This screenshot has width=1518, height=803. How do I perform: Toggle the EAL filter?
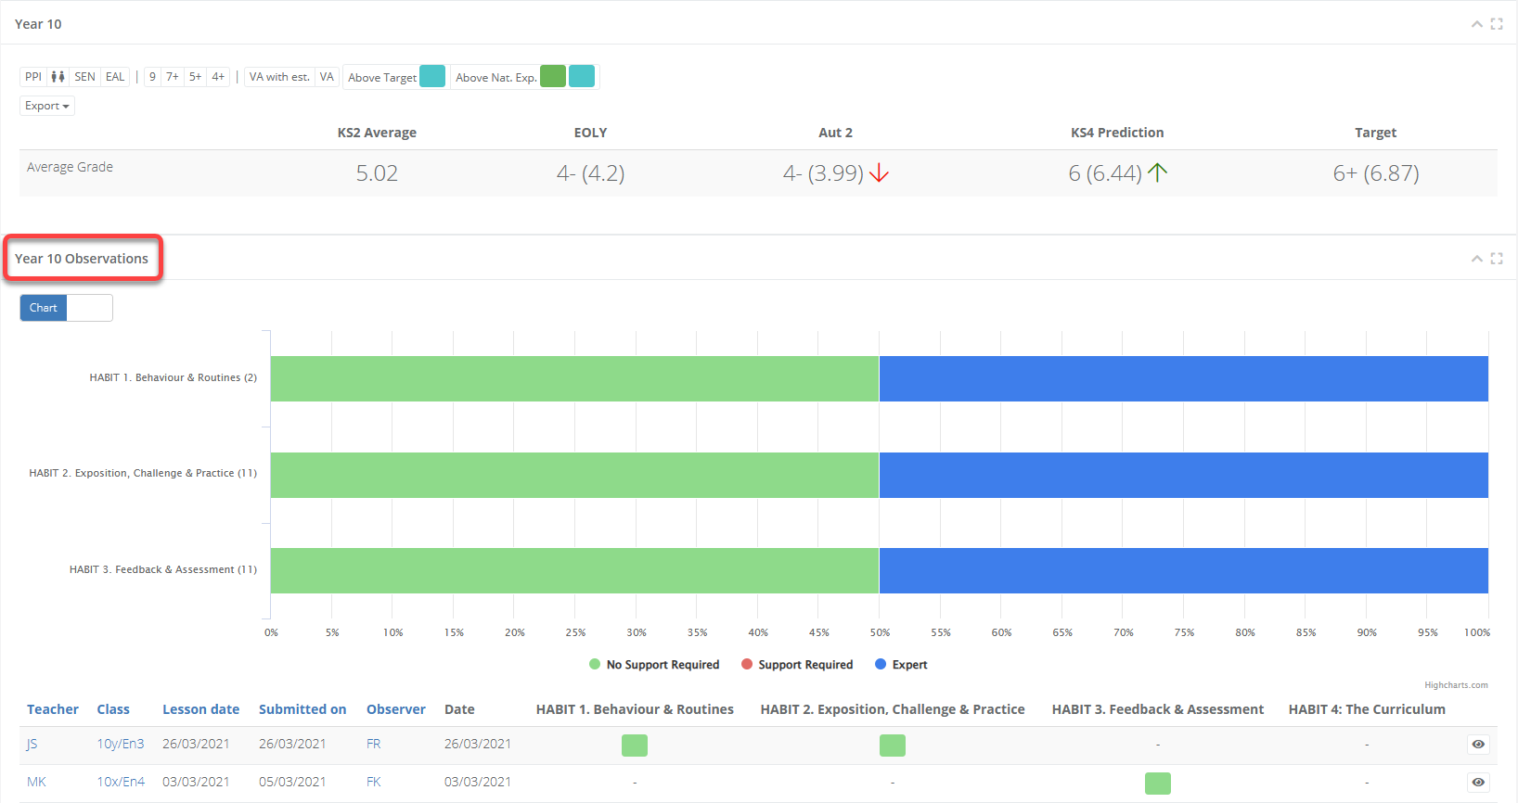115,77
